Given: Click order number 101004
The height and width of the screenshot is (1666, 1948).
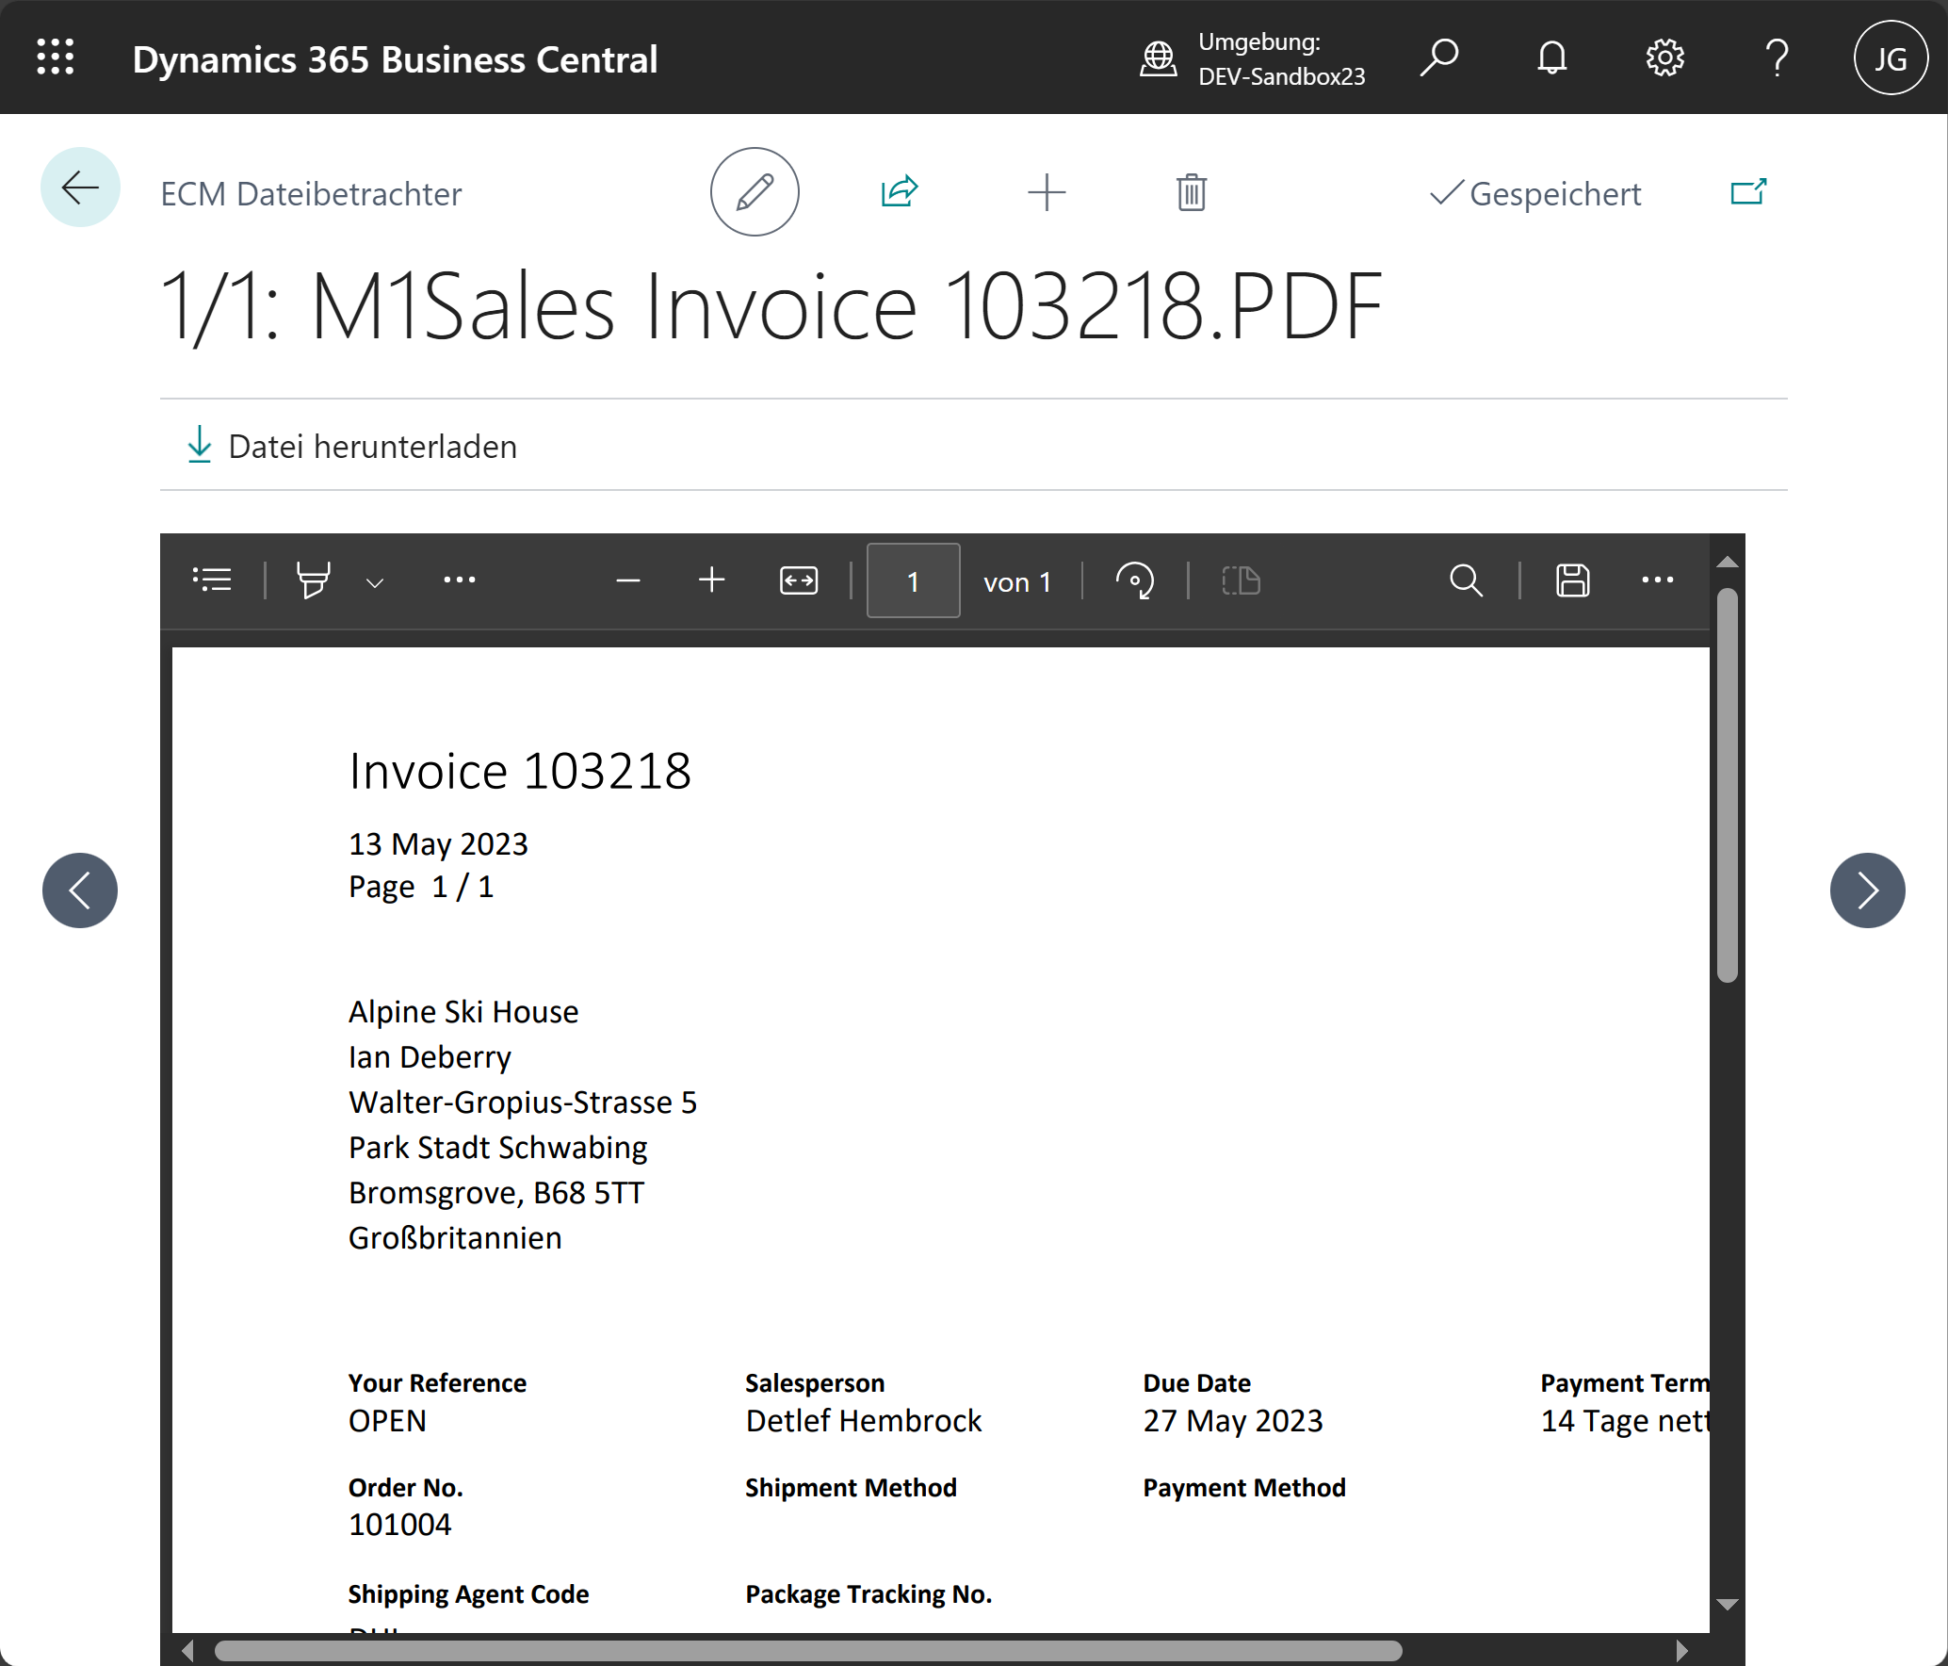Looking at the screenshot, I should [x=399, y=1525].
